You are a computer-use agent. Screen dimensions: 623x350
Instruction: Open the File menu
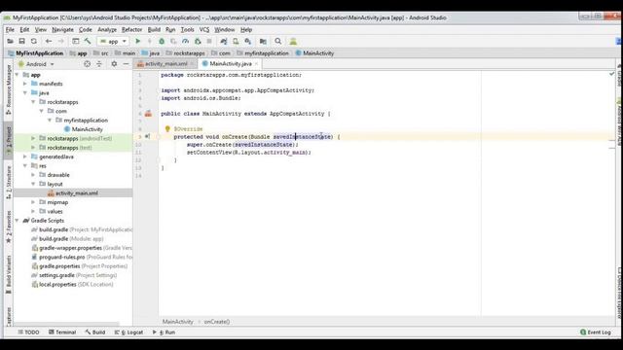[x=10, y=30]
